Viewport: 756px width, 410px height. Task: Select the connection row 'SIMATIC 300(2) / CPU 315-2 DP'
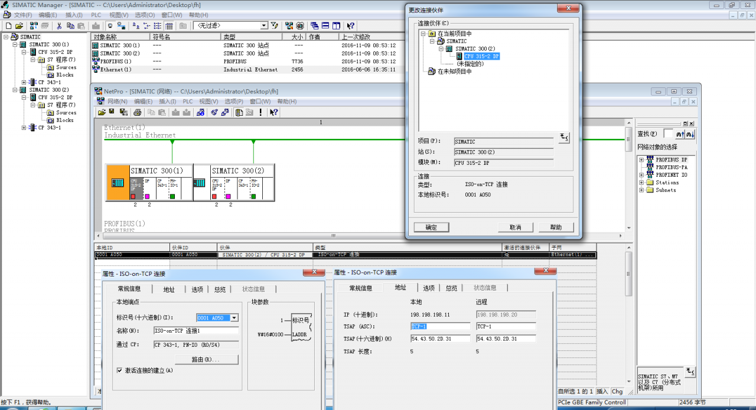click(346, 255)
